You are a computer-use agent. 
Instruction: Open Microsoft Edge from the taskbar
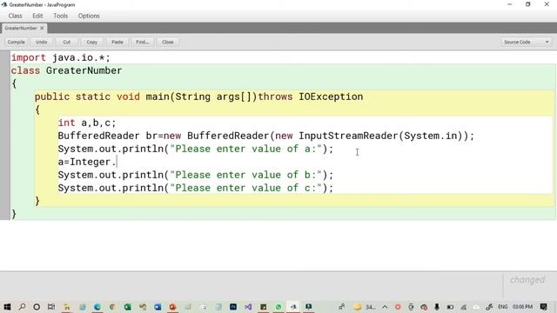(97, 307)
